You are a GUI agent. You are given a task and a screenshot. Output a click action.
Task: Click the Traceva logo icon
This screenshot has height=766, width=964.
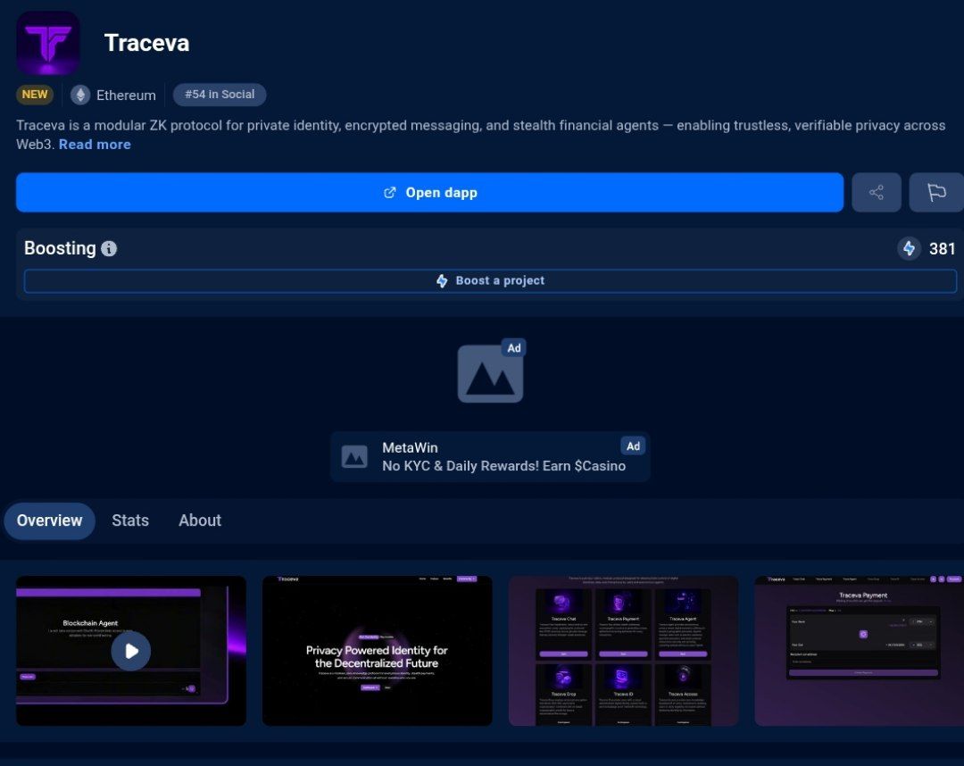[x=48, y=43]
